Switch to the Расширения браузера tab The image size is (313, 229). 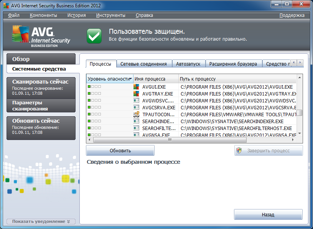coord(234,64)
